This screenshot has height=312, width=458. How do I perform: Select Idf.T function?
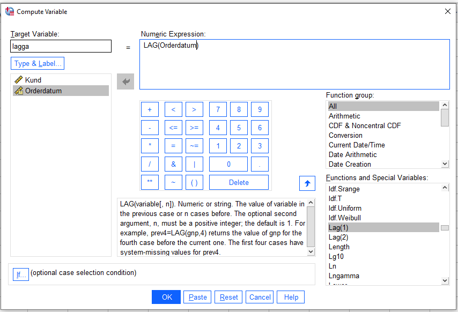tap(383, 198)
